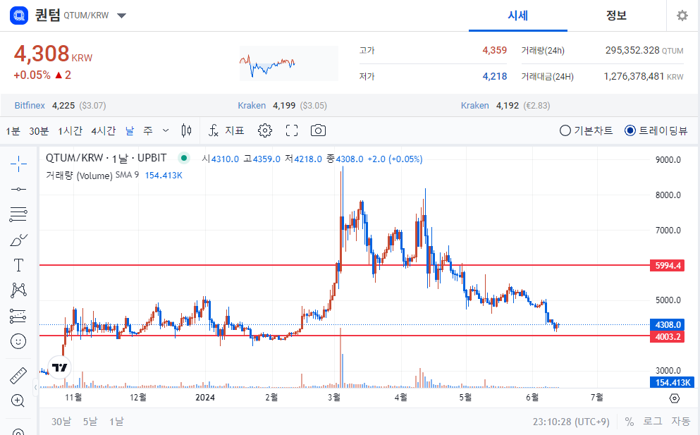Open candlestick chart style selector
This screenshot has height=435, width=700.
(186, 130)
